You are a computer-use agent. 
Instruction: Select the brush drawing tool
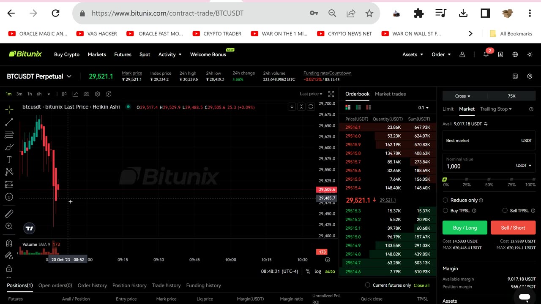(9, 147)
